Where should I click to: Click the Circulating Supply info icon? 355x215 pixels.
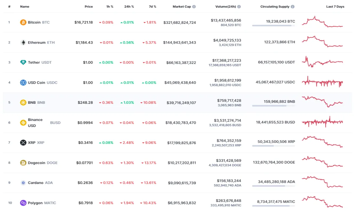coord(292,7)
